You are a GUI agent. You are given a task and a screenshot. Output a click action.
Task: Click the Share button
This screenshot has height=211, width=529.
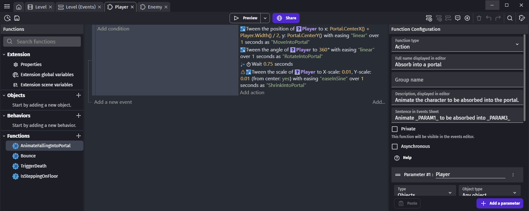coord(286,18)
